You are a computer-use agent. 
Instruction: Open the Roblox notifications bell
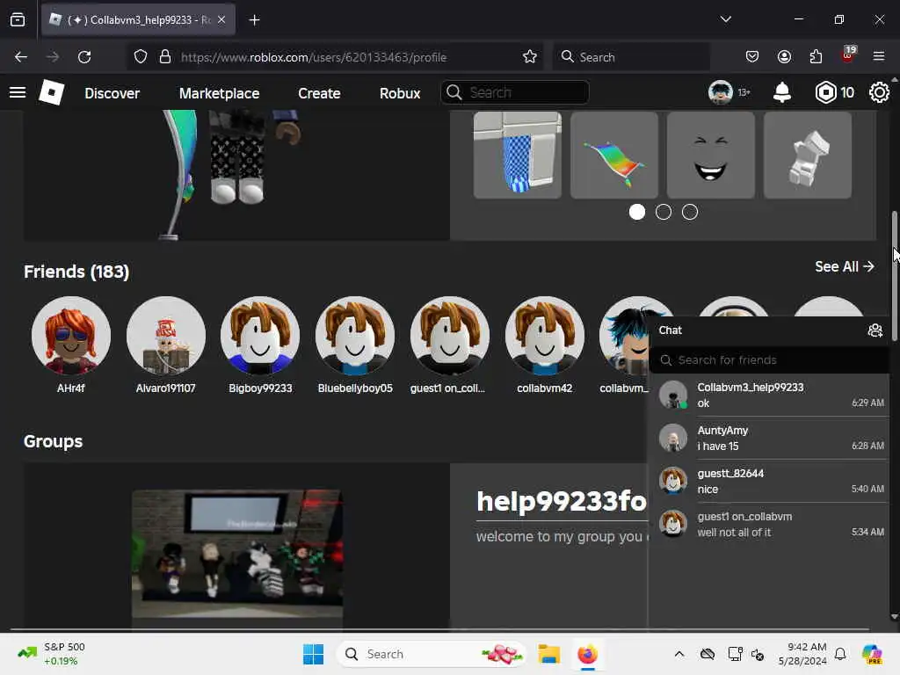coord(781,92)
